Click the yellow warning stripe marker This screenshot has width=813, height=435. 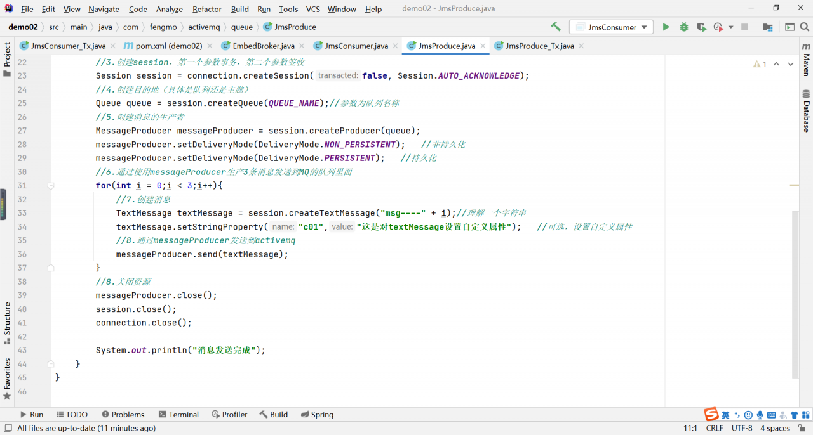pos(795,185)
